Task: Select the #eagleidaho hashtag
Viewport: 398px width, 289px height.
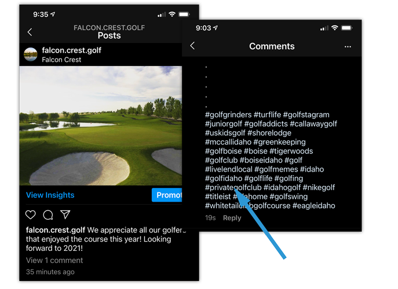Action: (314, 206)
